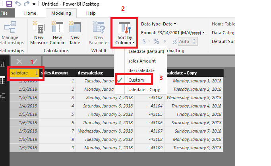Undo the last action
The image size is (271, 166).
click(x=17, y=4)
